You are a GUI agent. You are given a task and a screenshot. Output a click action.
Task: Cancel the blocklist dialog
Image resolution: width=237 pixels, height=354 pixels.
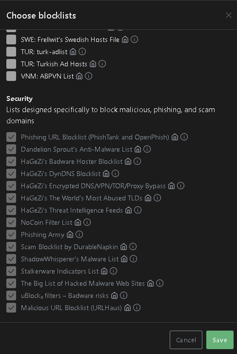tap(186, 340)
